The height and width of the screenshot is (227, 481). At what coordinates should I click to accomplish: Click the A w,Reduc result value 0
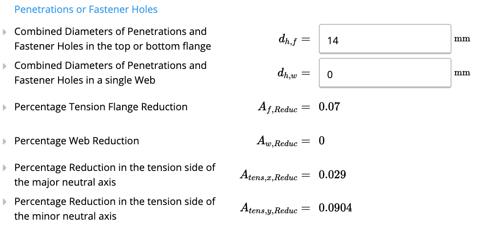(x=322, y=141)
